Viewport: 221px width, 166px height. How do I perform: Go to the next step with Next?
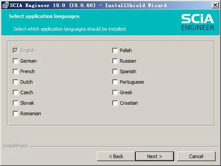tap(154, 156)
